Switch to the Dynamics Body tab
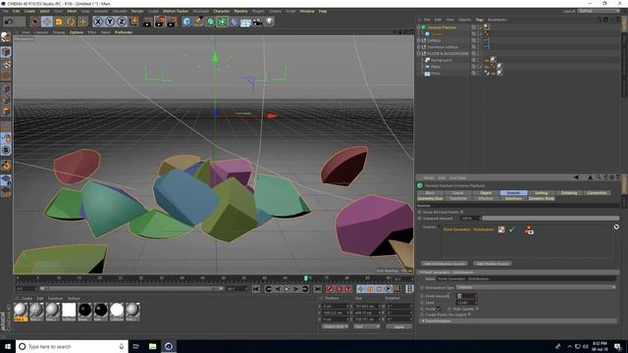Viewport: 628px width, 353px height. click(x=541, y=198)
